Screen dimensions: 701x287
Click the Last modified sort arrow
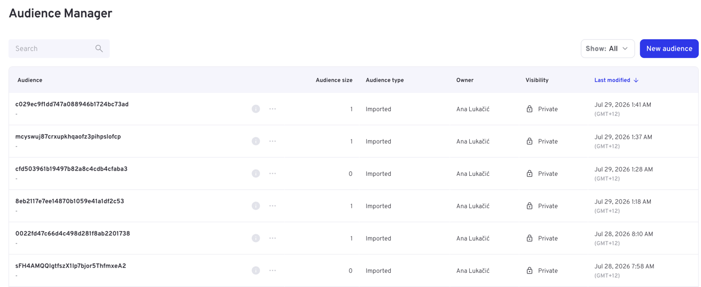[x=636, y=80]
